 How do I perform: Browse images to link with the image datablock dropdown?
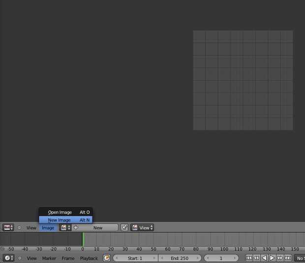click(x=65, y=228)
